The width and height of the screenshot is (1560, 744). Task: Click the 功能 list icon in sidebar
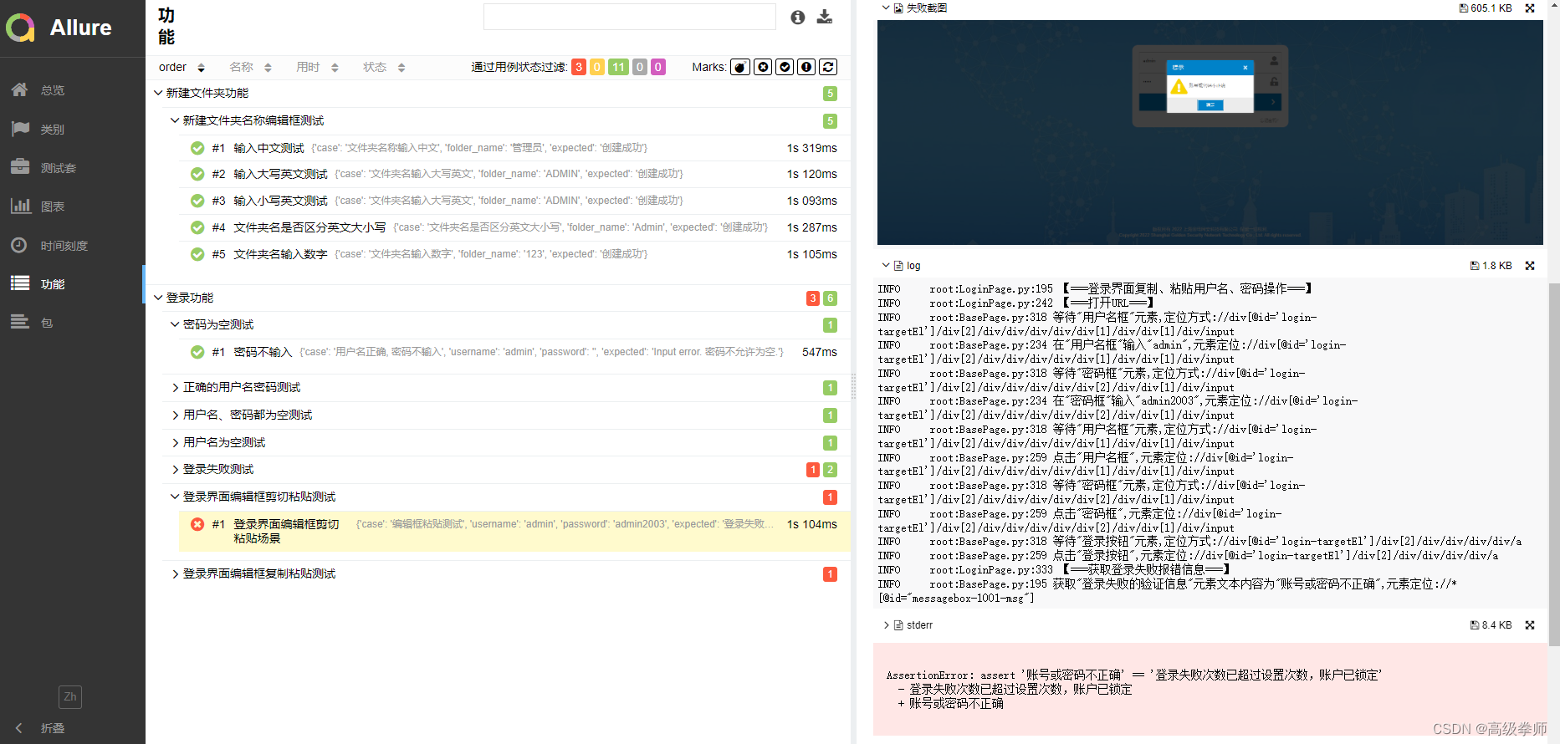click(x=20, y=283)
